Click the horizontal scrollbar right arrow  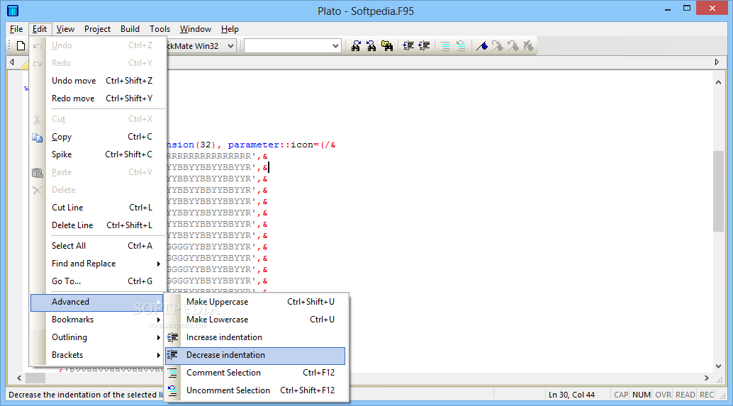707,378
